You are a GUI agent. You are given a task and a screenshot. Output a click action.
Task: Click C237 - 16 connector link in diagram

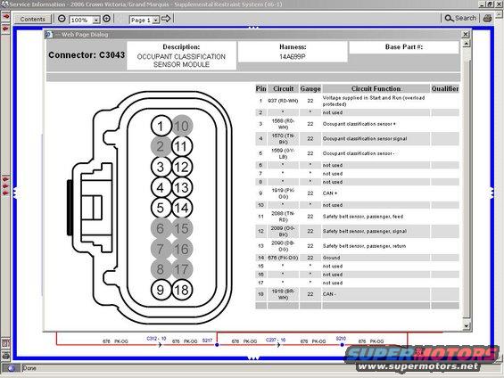[x=276, y=340]
